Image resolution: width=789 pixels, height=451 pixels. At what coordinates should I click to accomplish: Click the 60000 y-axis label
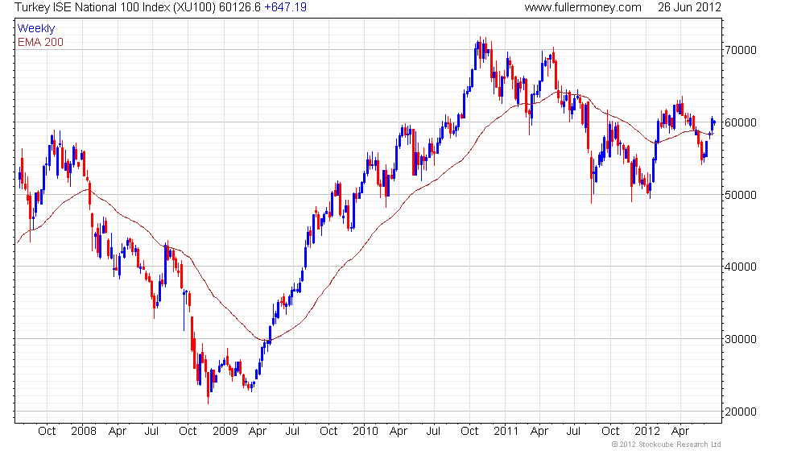[740, 122]
